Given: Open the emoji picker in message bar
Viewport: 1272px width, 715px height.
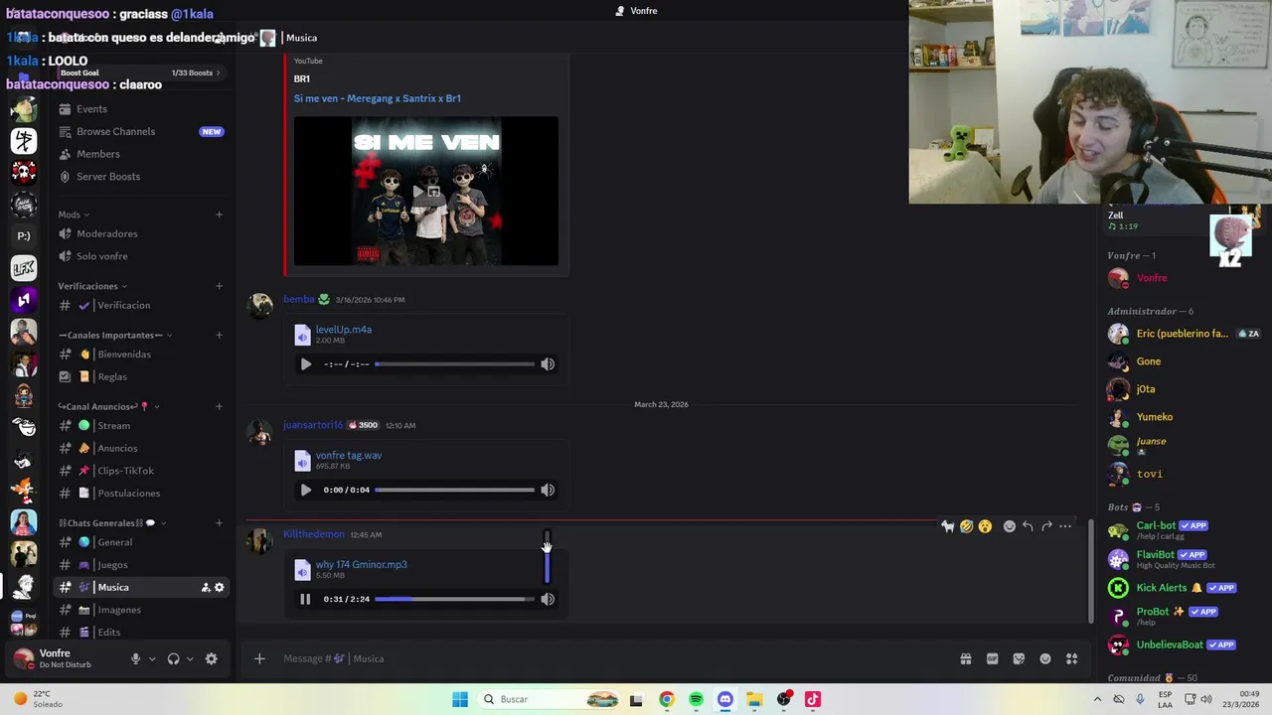Looking at the screenshot, I should [x=1045, y=658].
